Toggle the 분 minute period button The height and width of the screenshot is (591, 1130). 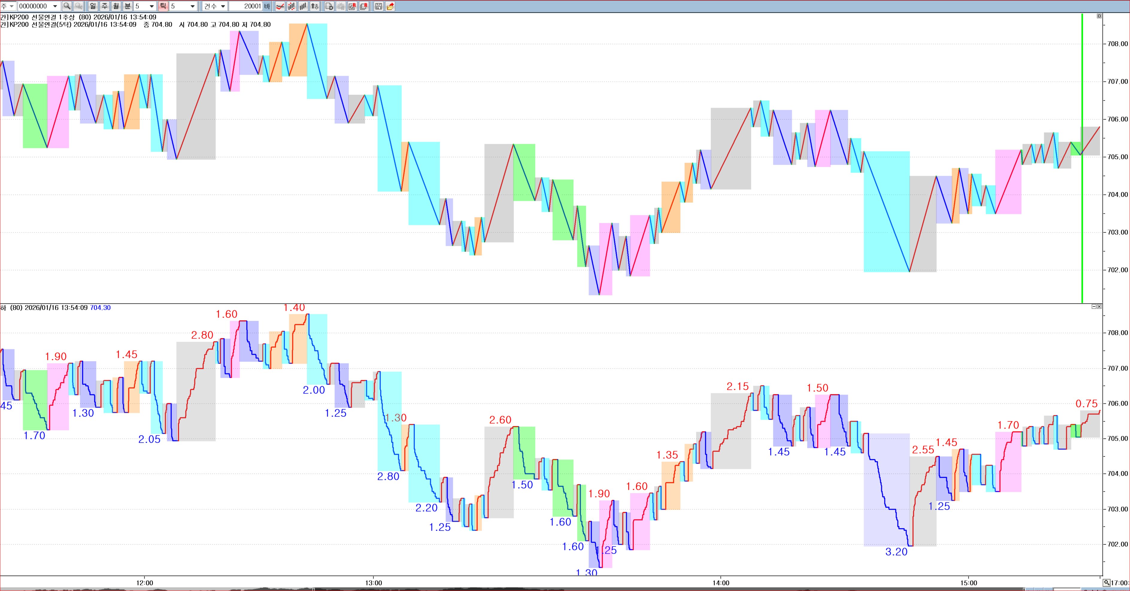pyautogui.click(x=128, y=6)
